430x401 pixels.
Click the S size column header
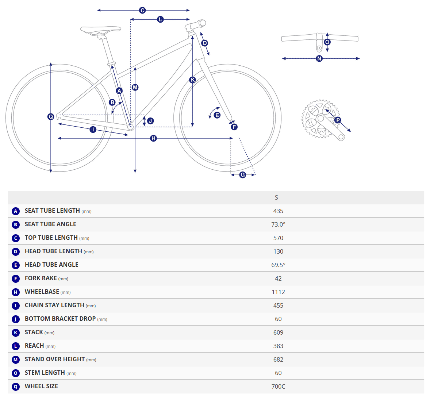click(276, 197)
